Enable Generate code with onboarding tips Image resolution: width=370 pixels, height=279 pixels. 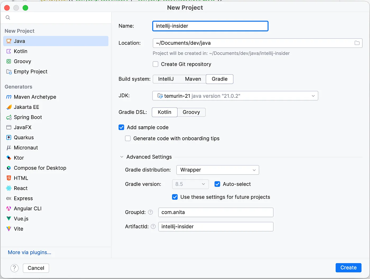point(128,138)
